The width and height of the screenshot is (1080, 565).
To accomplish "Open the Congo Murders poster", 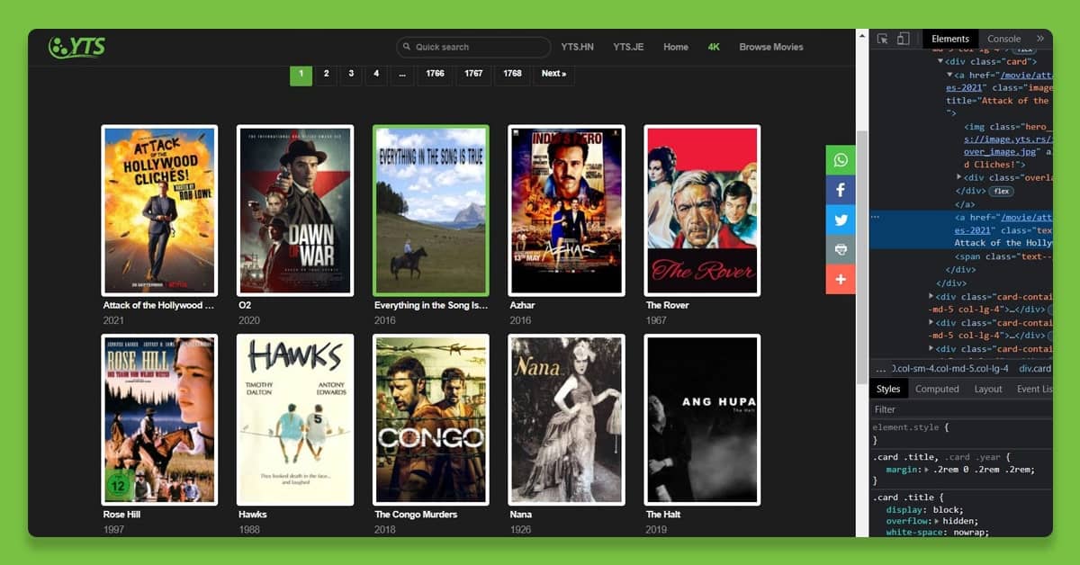I will coord(431,420).
